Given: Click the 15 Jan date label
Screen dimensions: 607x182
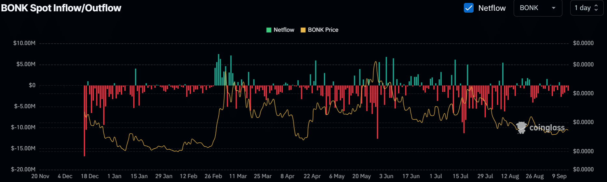Looking at the screenshot, I should (x=139, y=176).
